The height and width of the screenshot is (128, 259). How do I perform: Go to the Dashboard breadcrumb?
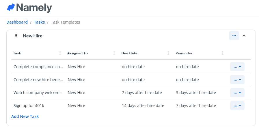click(17, 22)
